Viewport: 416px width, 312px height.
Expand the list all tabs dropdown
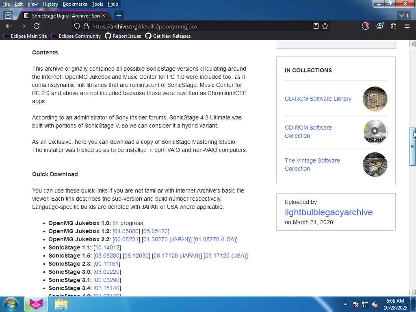tap(404, 16)
